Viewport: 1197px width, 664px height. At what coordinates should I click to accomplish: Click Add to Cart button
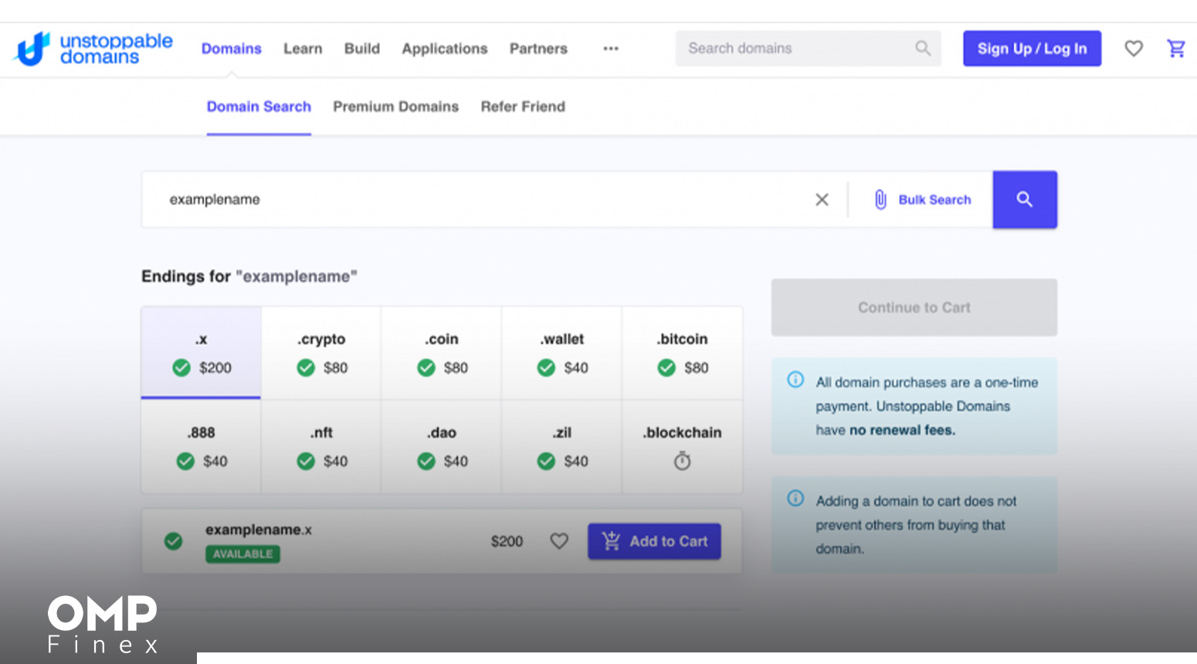point(654,541)
